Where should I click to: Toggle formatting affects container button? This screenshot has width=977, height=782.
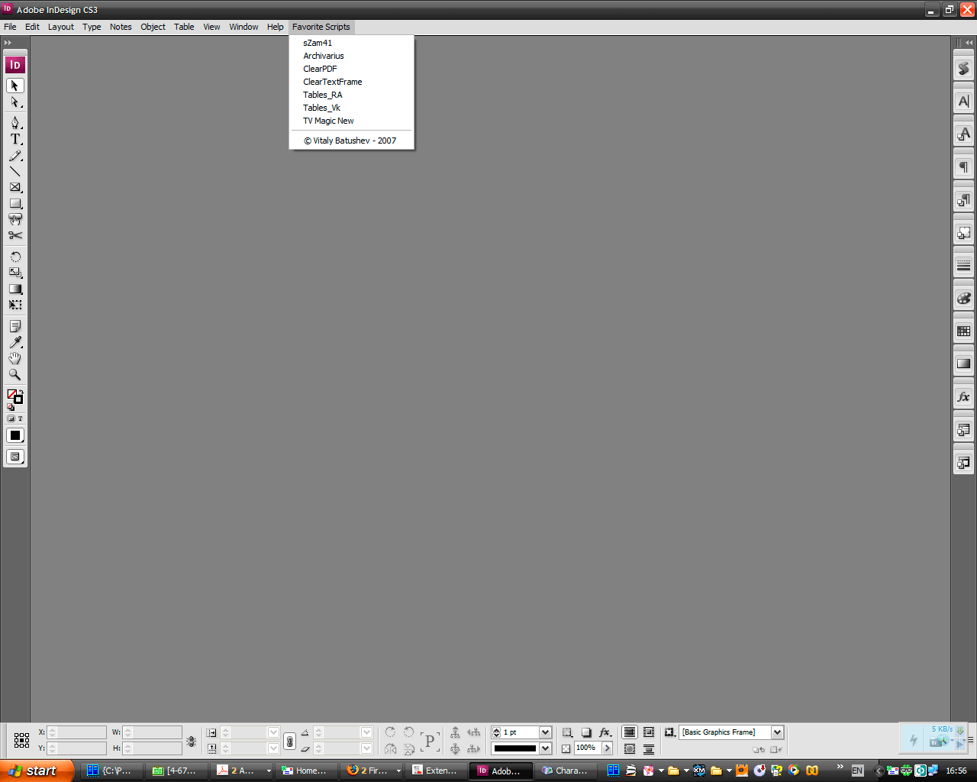pyautogui.click(x=11, y=418)
